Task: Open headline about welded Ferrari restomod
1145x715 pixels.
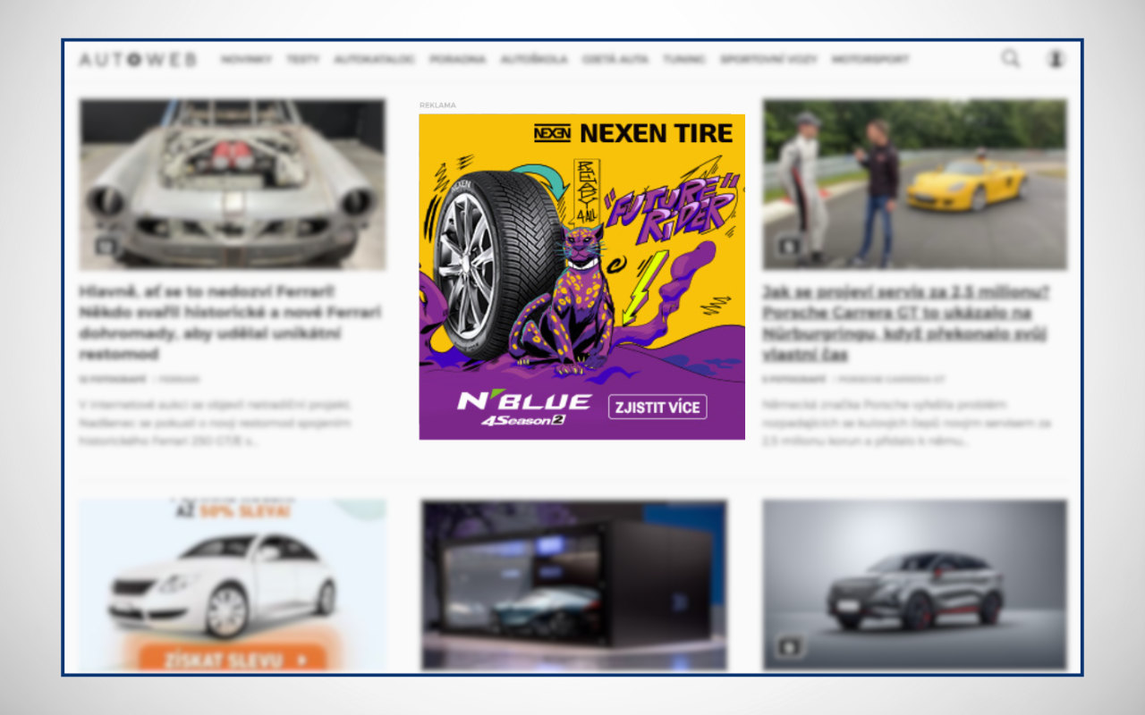Action: 230,323
